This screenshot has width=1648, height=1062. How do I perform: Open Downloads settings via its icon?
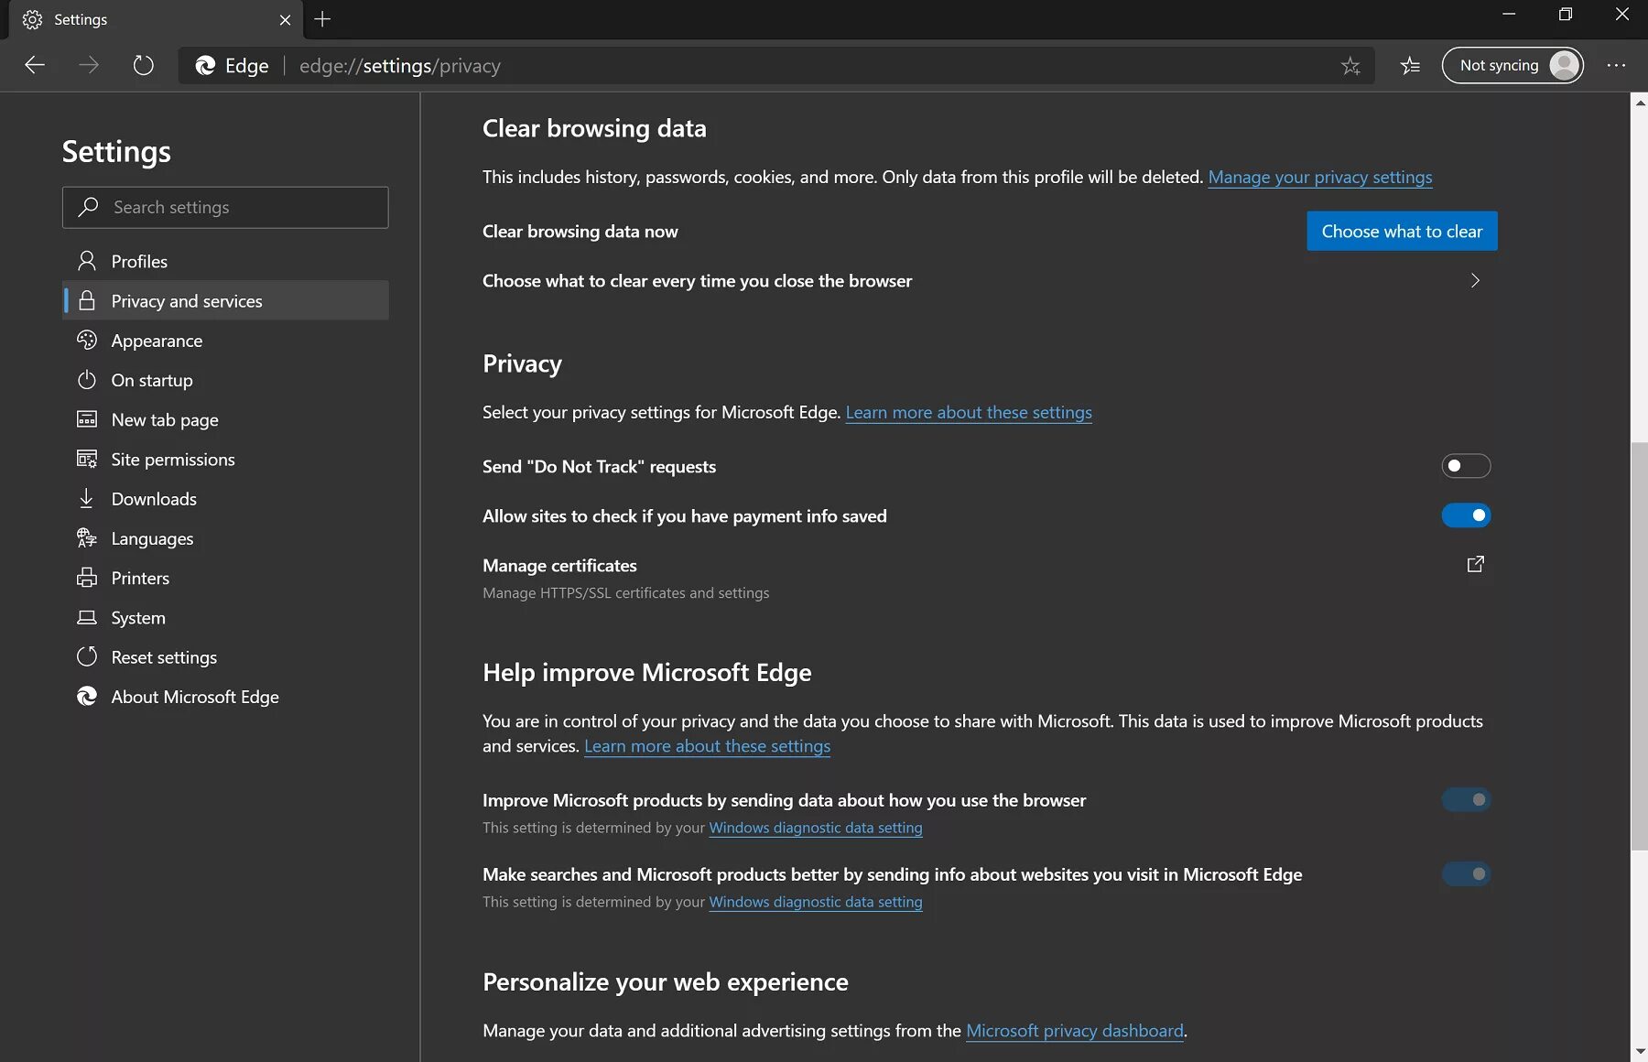(87, 498)
